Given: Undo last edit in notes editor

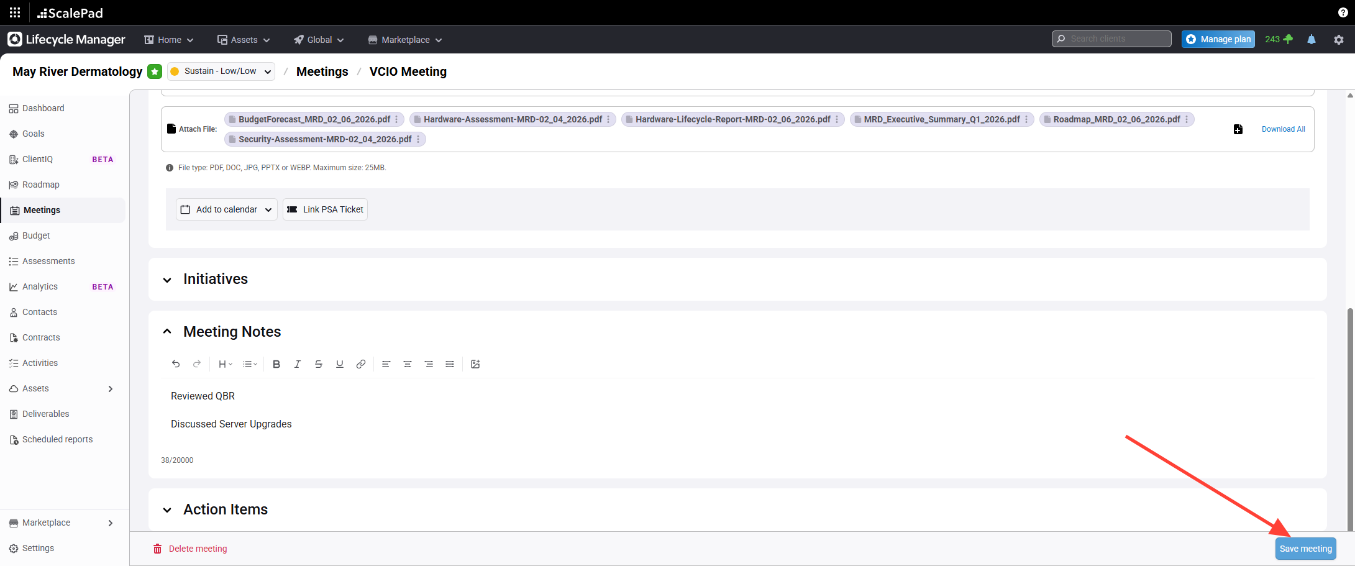Looking at the screenshot, I should [176, 364].
